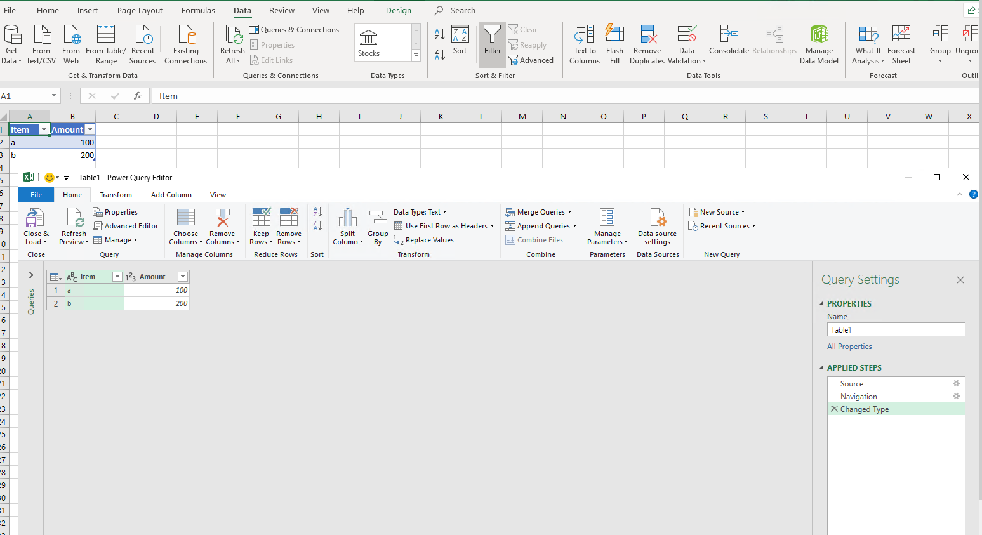Delete the Changed Type step
Image resolution: width=982 pixels, height=535 pixels.
[834, 409]
